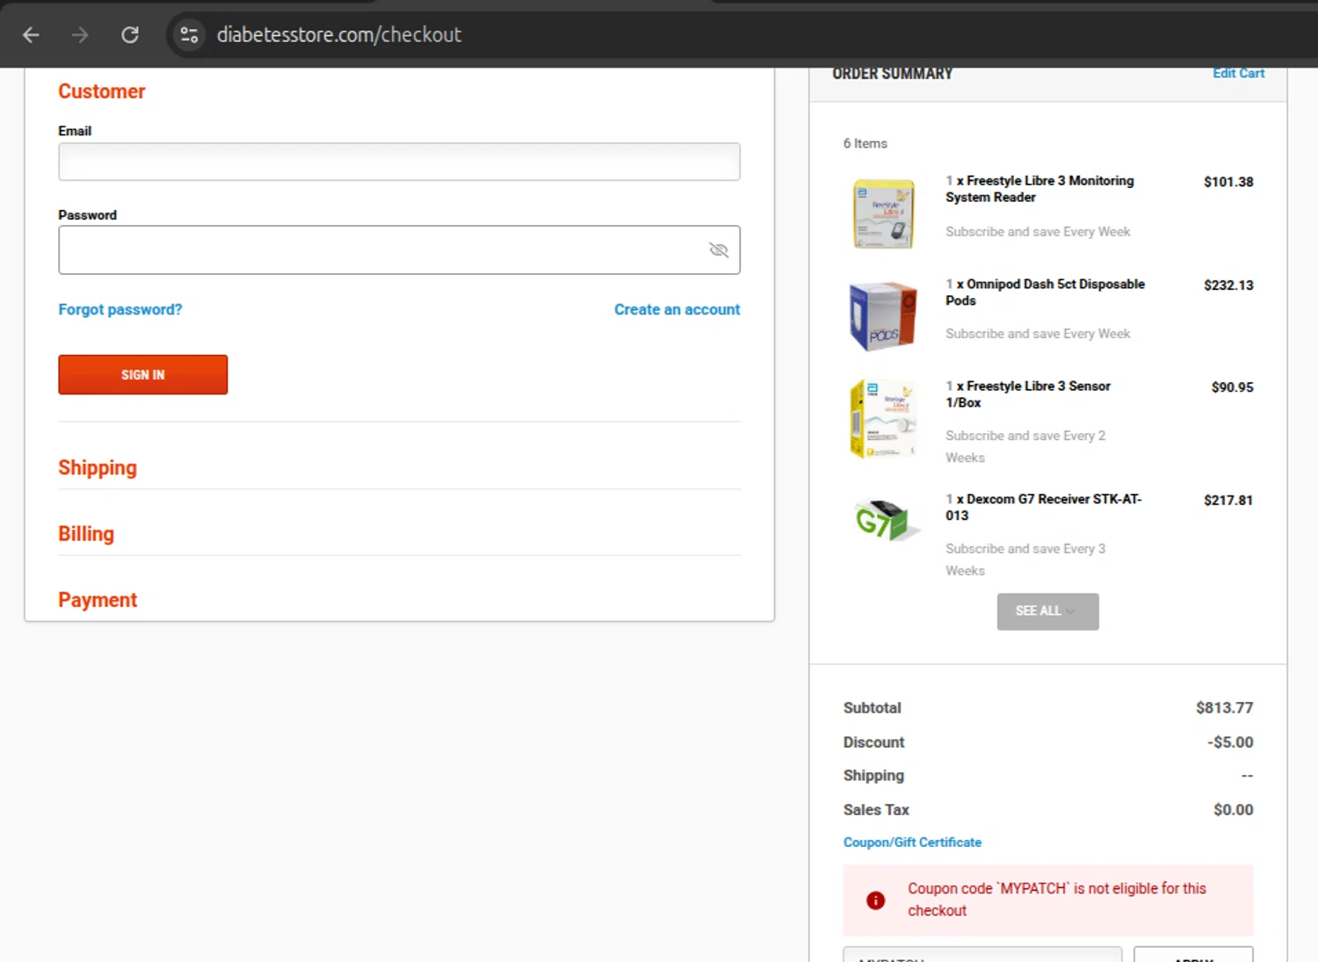Click the Password input field
Viewport: 1318px width, 962px height.
(399, 250)
